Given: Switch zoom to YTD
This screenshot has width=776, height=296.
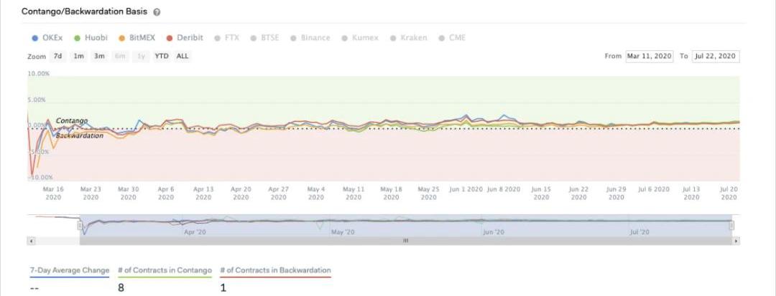Looking at the screenshot, I should tap(162, 56).
